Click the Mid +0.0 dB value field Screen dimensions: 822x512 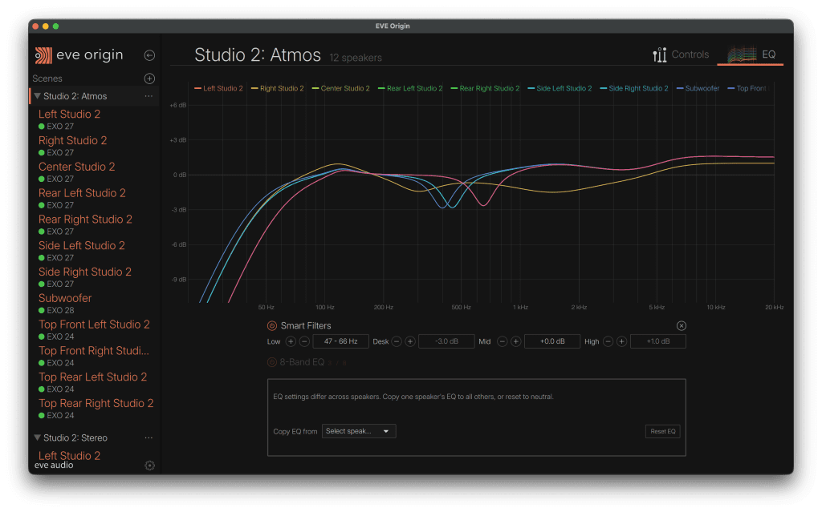[552, 341]
